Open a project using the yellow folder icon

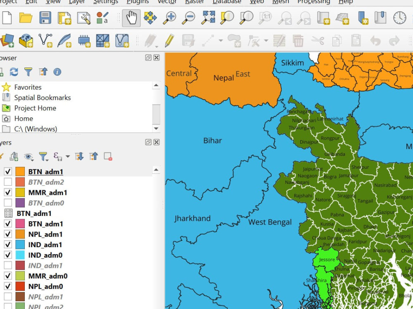[x=26, y=18]
